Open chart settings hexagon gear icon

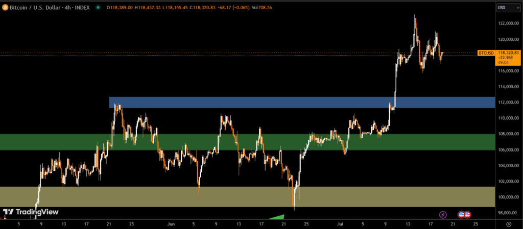click(509, 223)
